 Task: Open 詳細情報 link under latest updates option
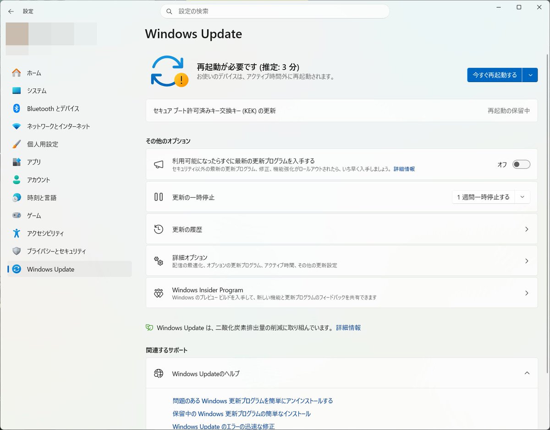tap(404, 169)
